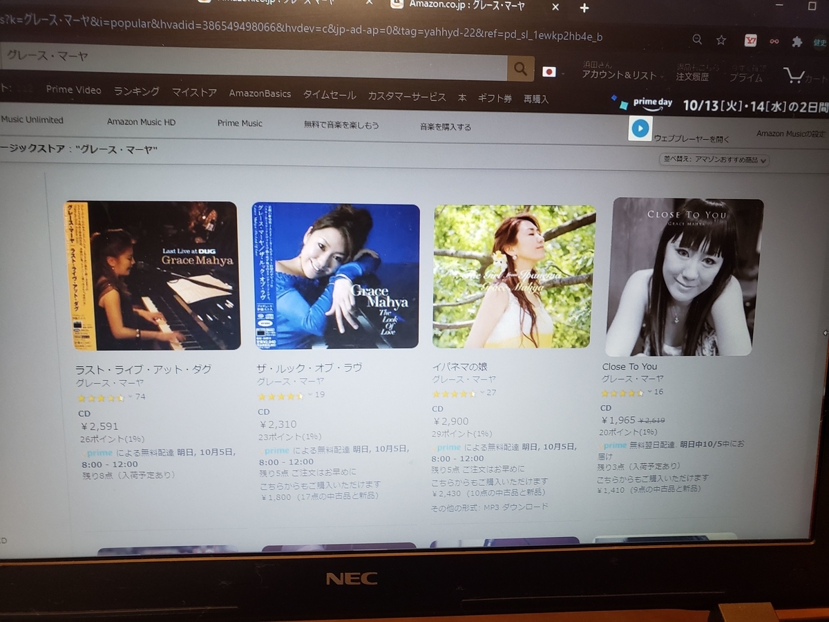Click the browser zoom magnifier icon
This screenshot has width=829, height=622.
point(697,39)
